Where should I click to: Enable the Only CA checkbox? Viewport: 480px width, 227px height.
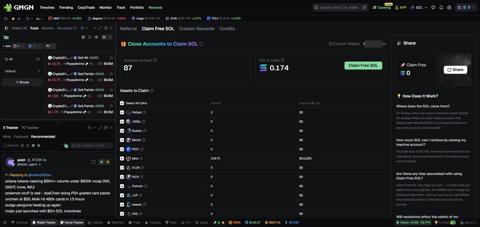[5, 146]
